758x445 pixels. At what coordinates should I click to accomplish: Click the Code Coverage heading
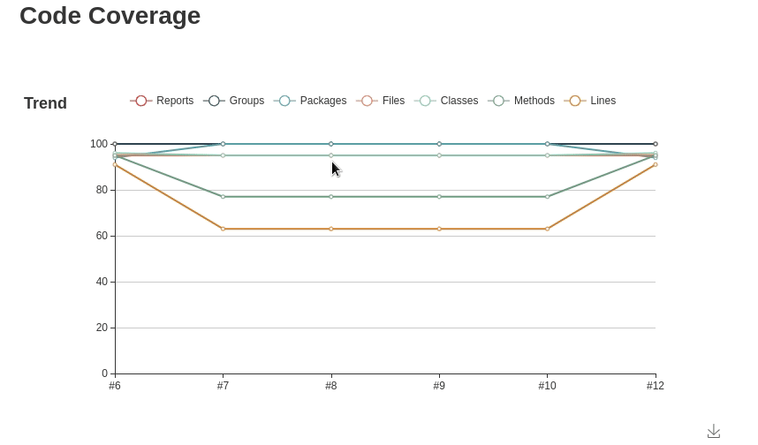[x=110, y=16]
